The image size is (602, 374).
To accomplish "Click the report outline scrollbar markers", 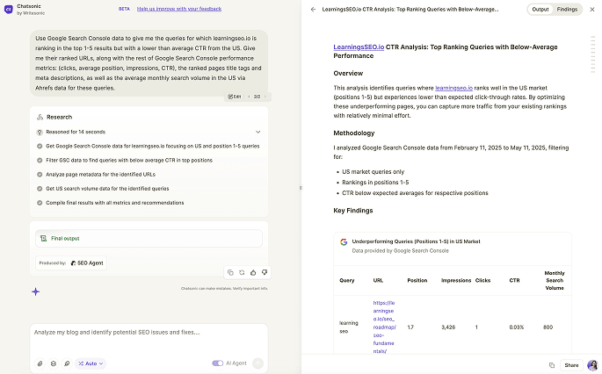I will coord(593,54).
